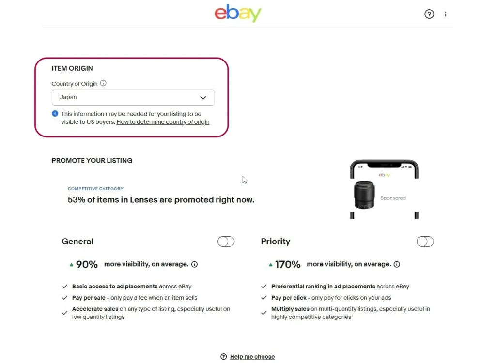496x363 pixels.
Task: Open the three-dot more options menu
Action: pos(446,14)
